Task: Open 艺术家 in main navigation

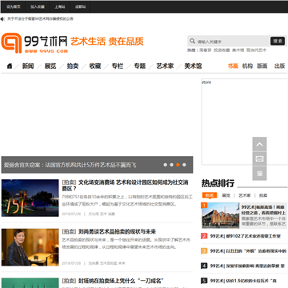Action: click(x=165, y=66)
